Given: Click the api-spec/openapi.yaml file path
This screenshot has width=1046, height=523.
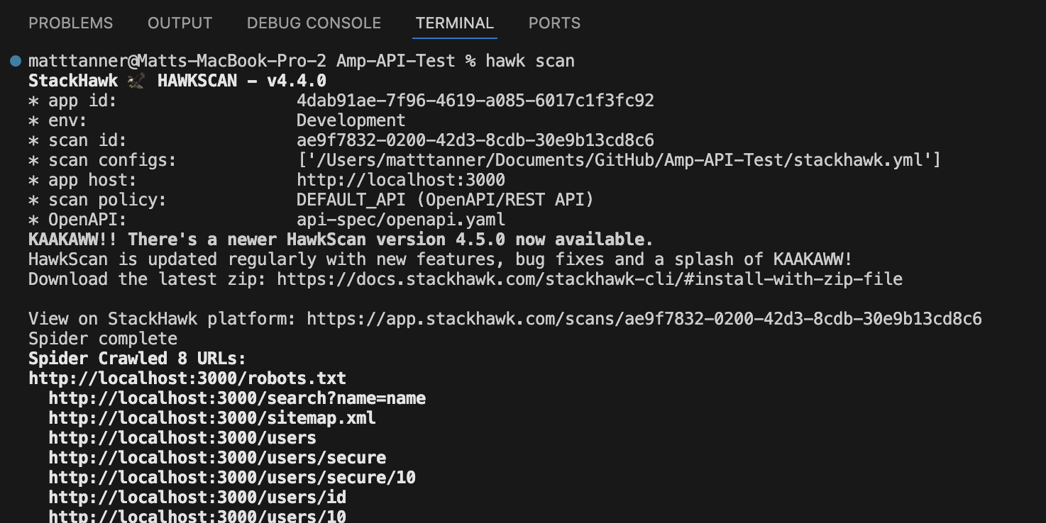Looking at the screenshot, I should coord(401,220).
